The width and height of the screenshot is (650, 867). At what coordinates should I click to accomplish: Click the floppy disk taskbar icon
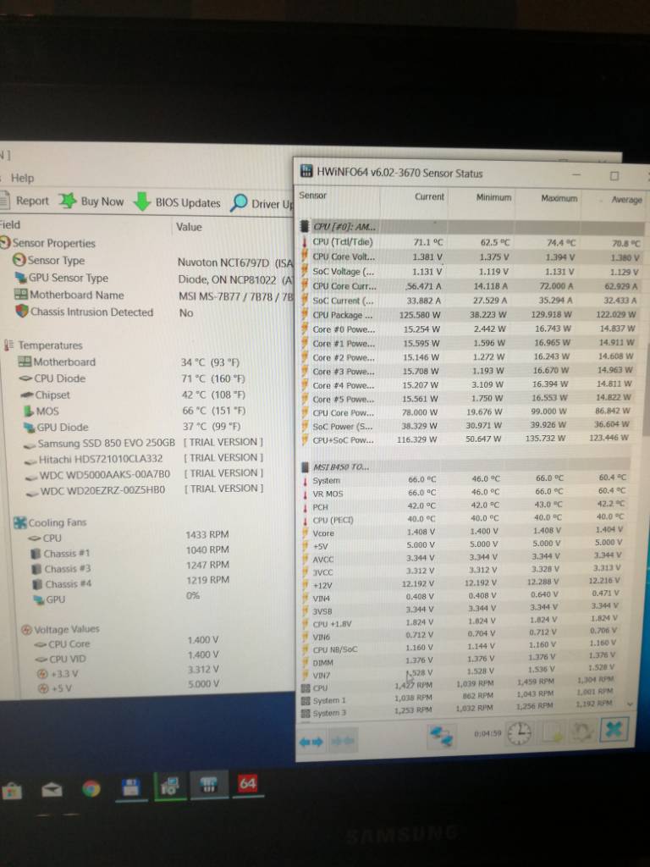[x=131, y=787]
